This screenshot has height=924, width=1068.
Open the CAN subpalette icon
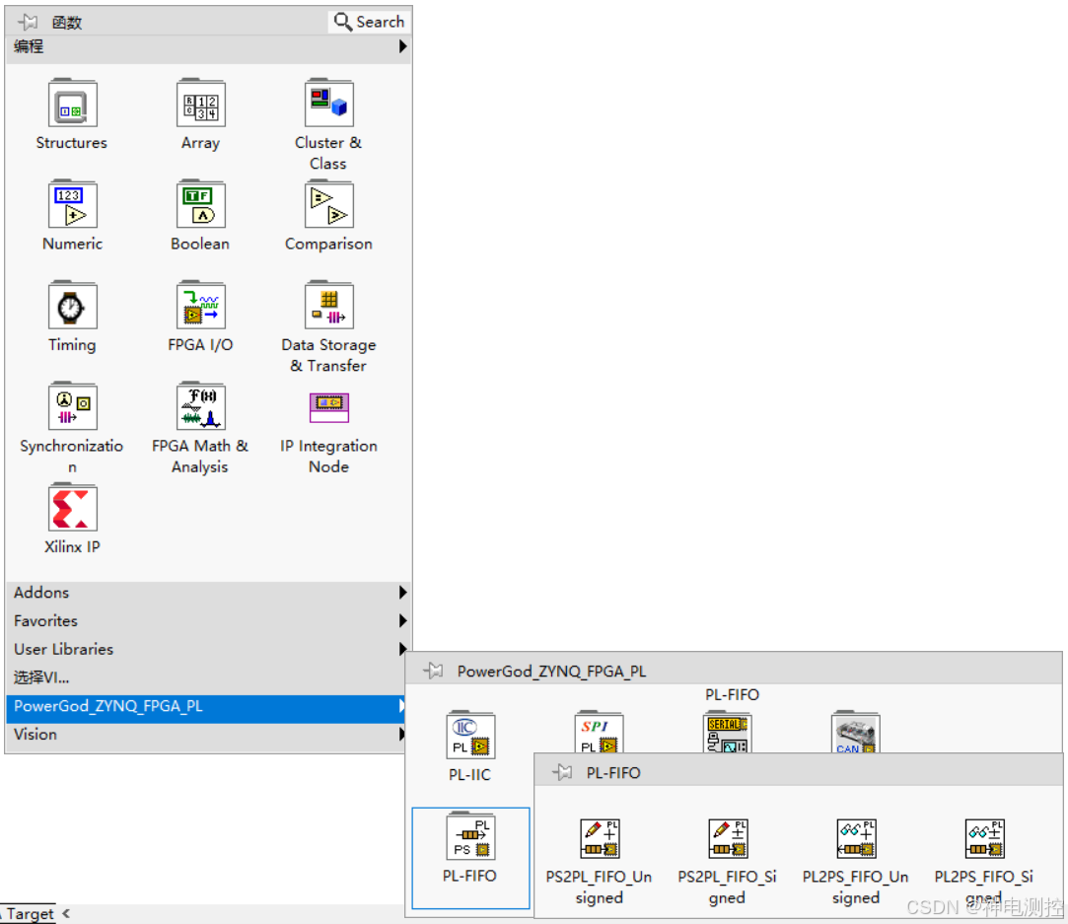tap(856, 733)
